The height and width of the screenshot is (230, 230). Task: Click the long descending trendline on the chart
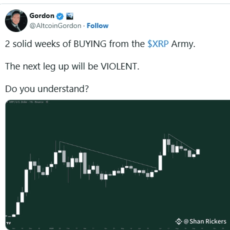click(x=108, y=155)
